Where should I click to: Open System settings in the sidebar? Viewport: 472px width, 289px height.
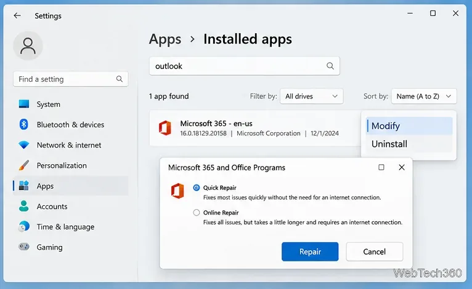tap(70, 105)
